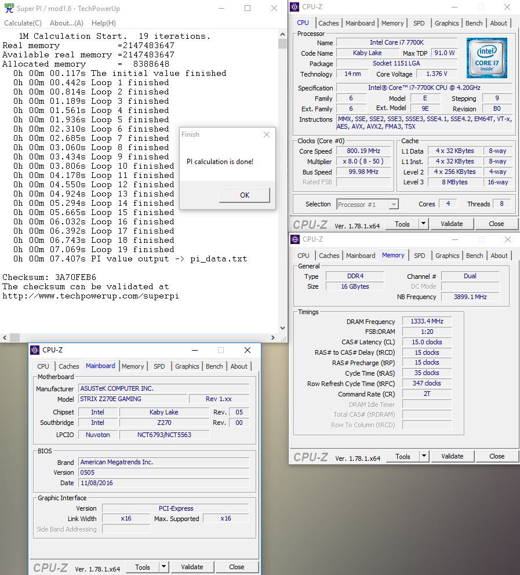Close the Finish dialog with X
Image resolution: width=520 pixels, height=575 pixels.
tap(267, 134)
